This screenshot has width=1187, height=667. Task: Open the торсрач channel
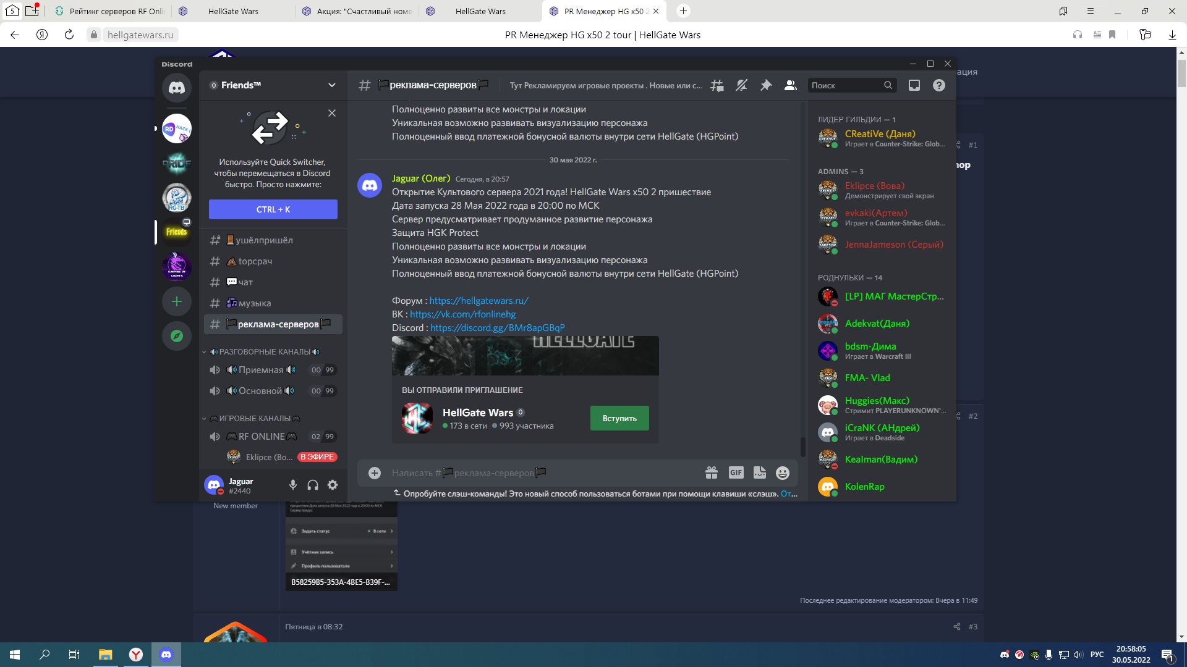(273, 261)
